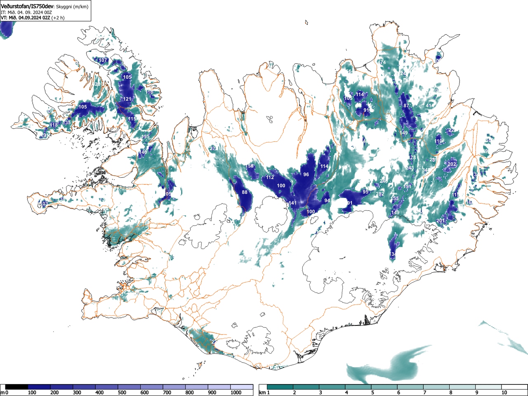This screenshot has width=528, height=396.
Task: Click the 94 visibility value on the map
Action: pyautogui.click(x=327, y=200)
